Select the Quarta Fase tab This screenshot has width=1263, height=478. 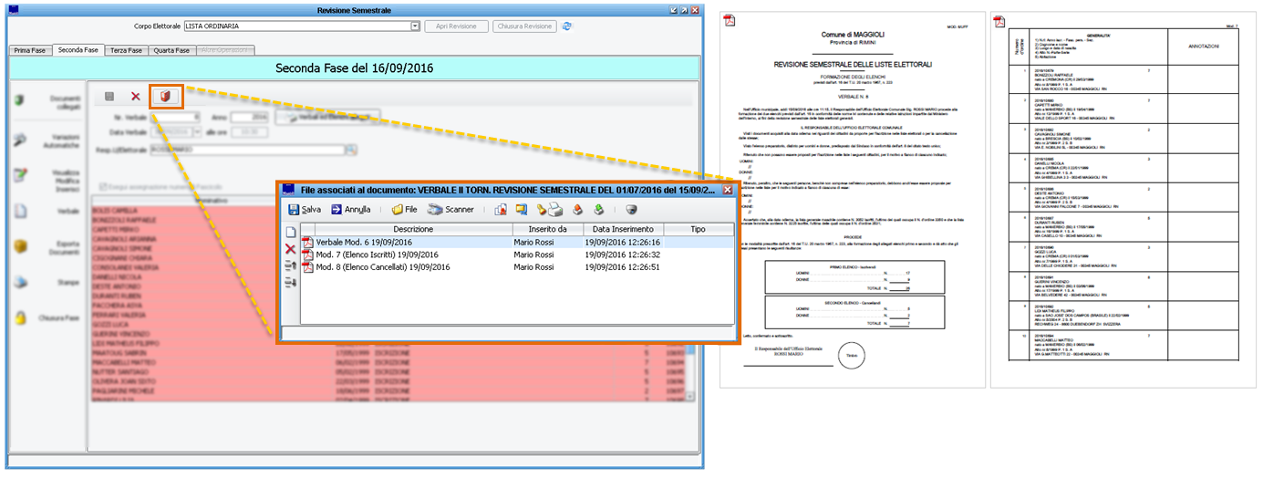[171, 50]
